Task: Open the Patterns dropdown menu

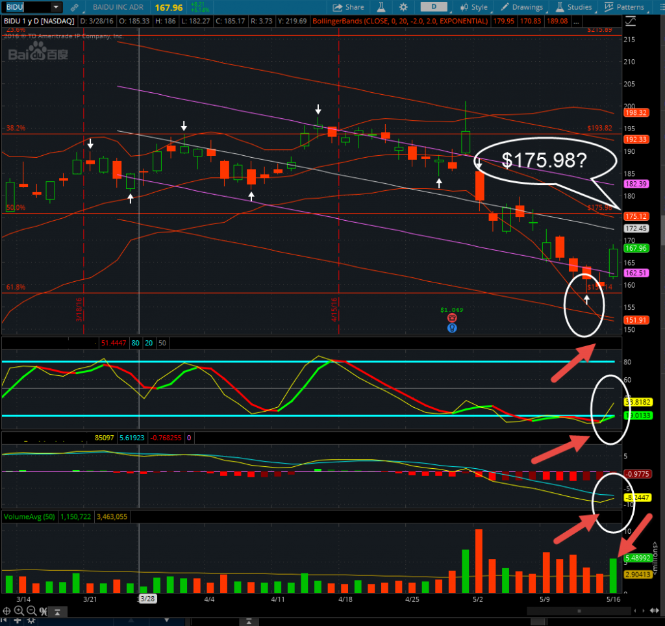Action: tap(624, 7)
